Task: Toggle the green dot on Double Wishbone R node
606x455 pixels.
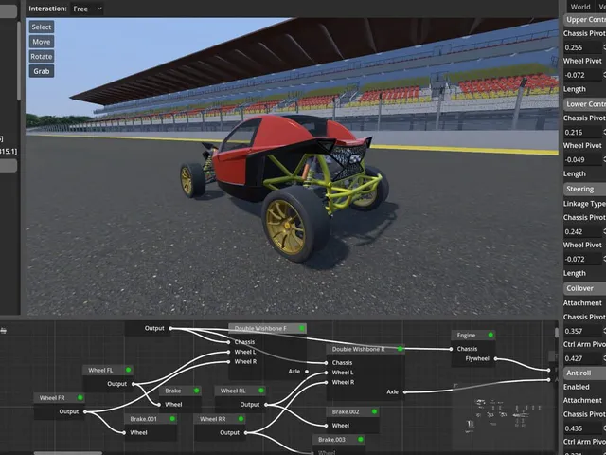Action: 400,349
